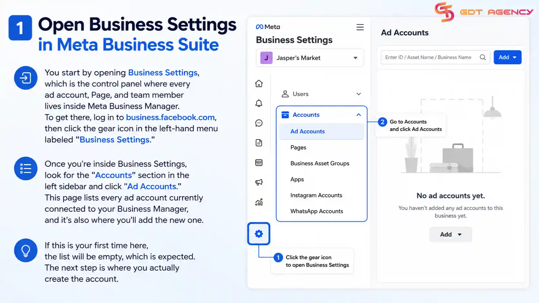Open Instagram Accounts
This screenshot has height=303, width=539.
pos(316,195)
